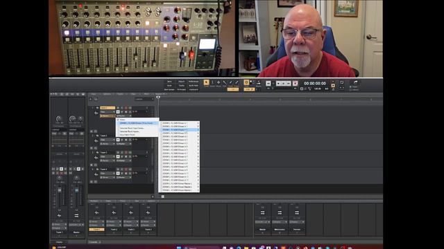This screenshot has height=249, width=444.
Task: Select the Erase tool icon
Action: 237,83
